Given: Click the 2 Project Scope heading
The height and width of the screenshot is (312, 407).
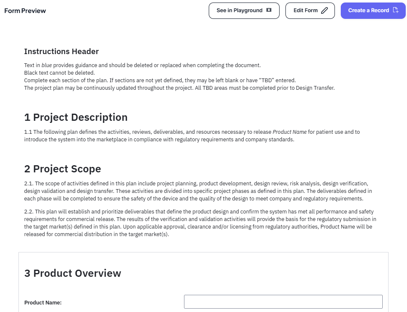Looking at the screenshot, I should pos(62,169).
